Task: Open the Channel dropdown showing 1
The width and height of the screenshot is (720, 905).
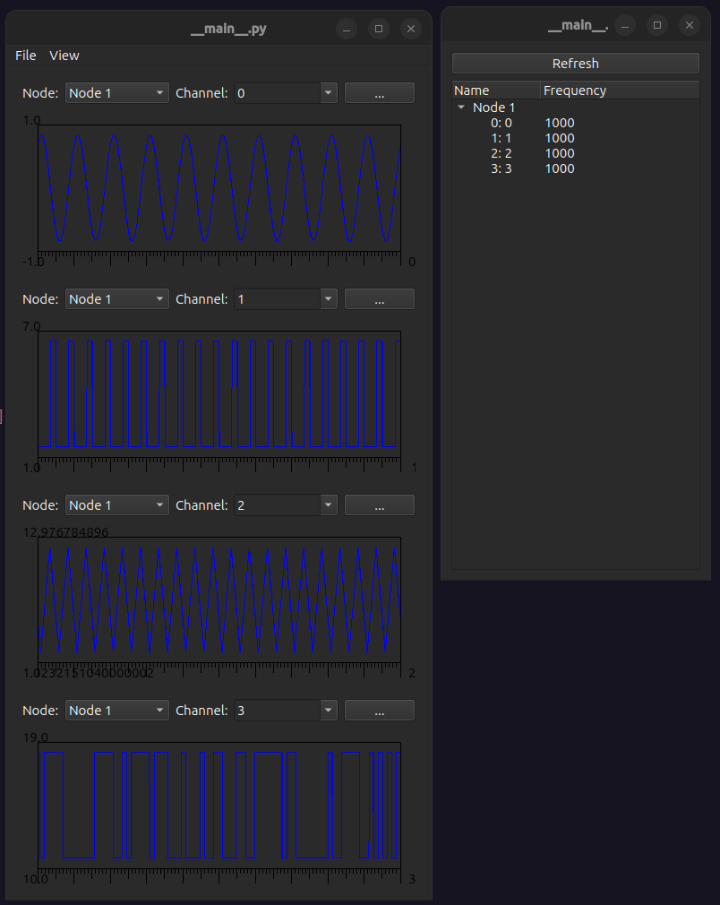Action: point(285,299)
